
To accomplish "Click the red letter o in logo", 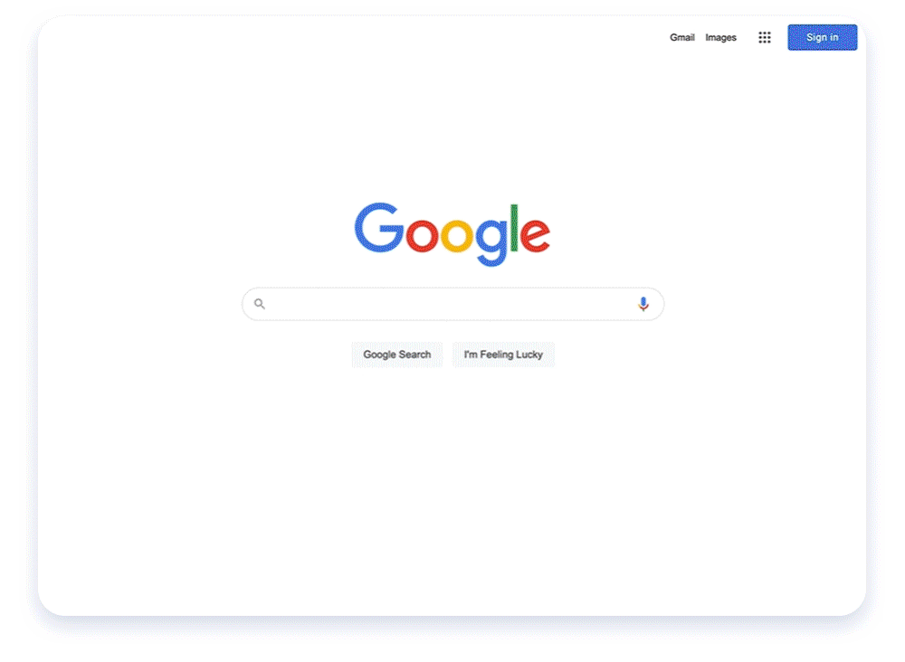I will 422,236.
